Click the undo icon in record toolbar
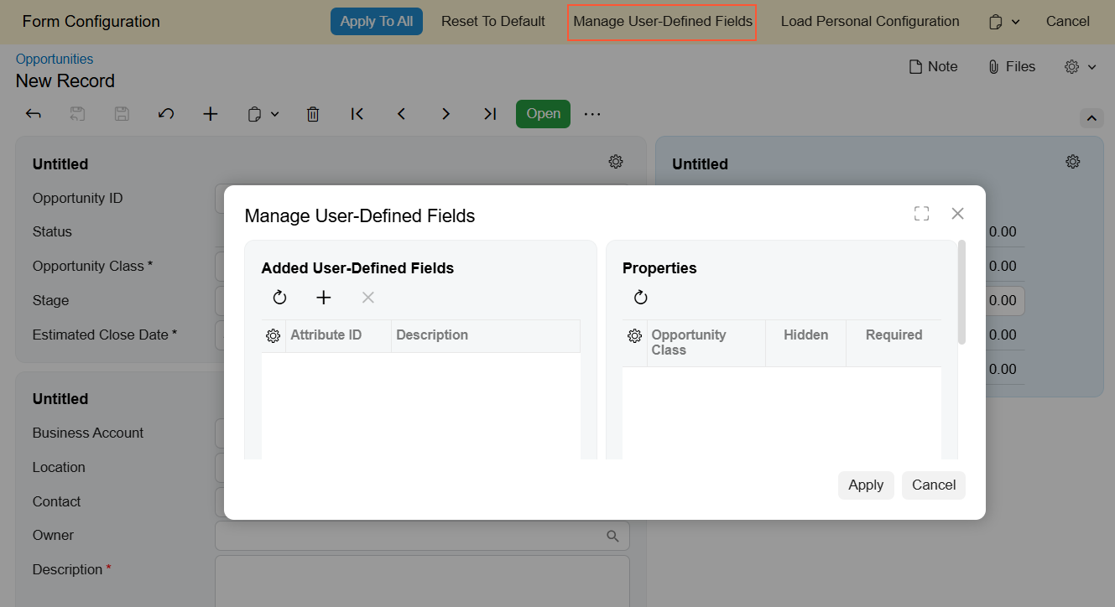Viewport: 1115px width, 607px height. [166, 114]
